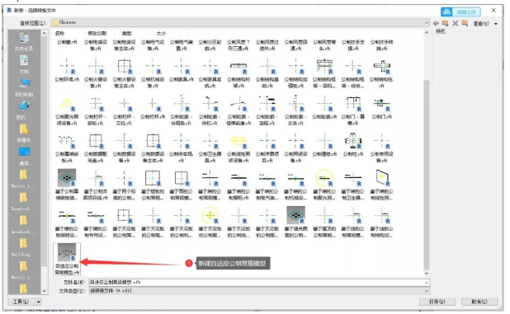This screenshot has height=314, width=510.
Task: Open the 查看(V) views dropdown
Action: point(485,23)
